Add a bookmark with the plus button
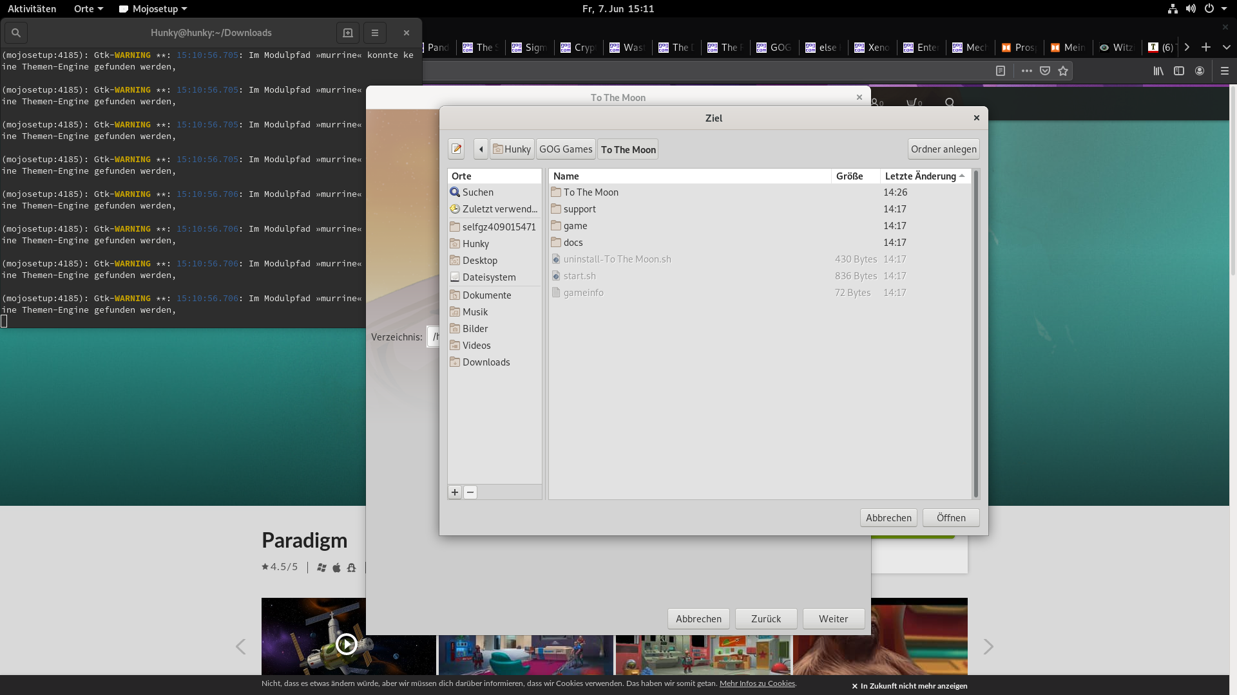The height and width of the screenshot is (695, 1237). 455,492
